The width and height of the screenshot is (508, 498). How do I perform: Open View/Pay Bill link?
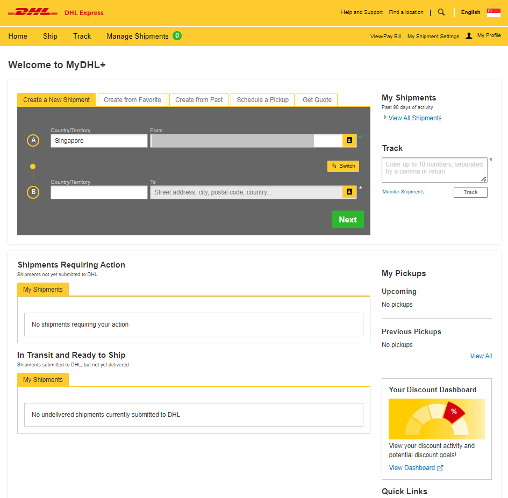coord(386,37)
